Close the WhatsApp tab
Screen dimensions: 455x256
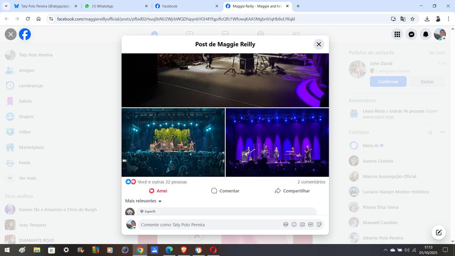(x=146, y=6)
